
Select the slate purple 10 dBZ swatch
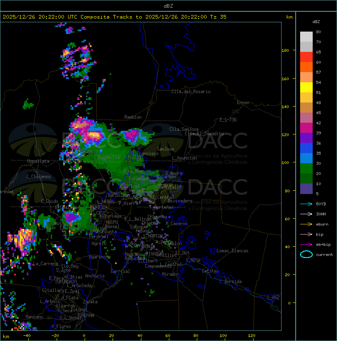[306, 189]
